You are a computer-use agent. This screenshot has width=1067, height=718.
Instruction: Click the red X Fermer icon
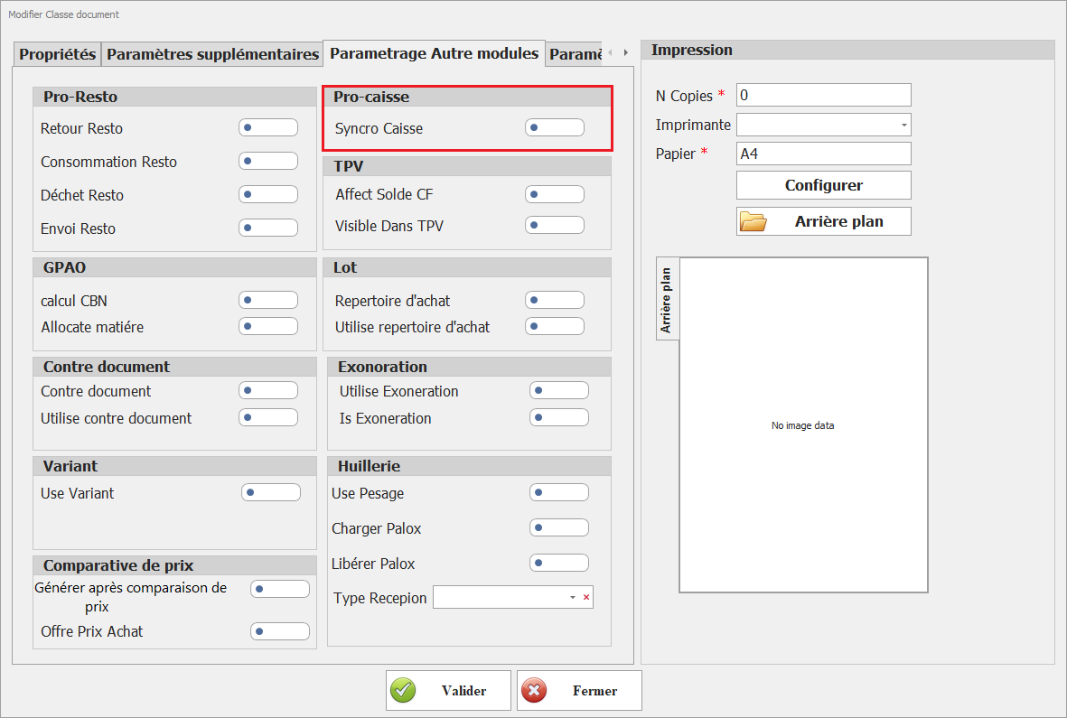534,691
